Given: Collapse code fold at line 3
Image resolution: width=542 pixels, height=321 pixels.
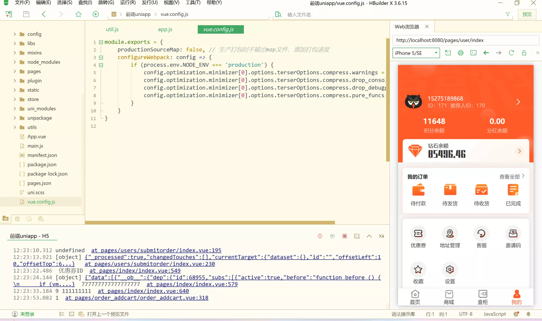Looking at the screenshot, I should click(101, 57).
